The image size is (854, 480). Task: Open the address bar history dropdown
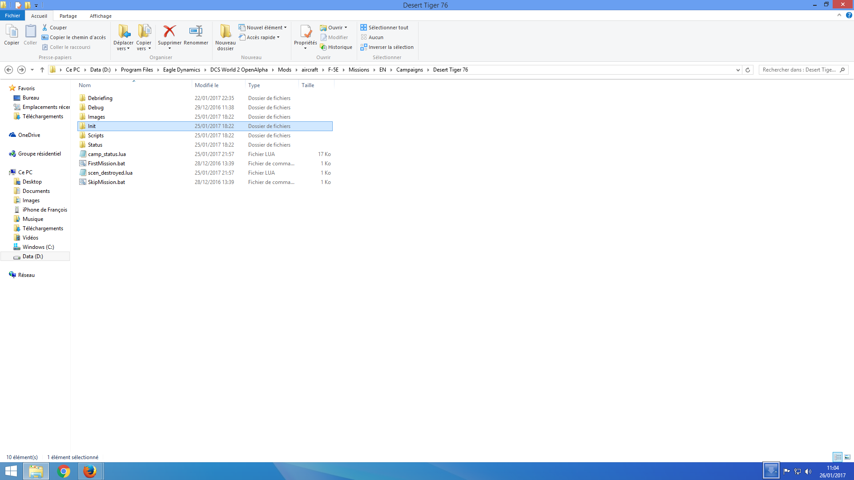pyautogui.click(x=738, y=70)
